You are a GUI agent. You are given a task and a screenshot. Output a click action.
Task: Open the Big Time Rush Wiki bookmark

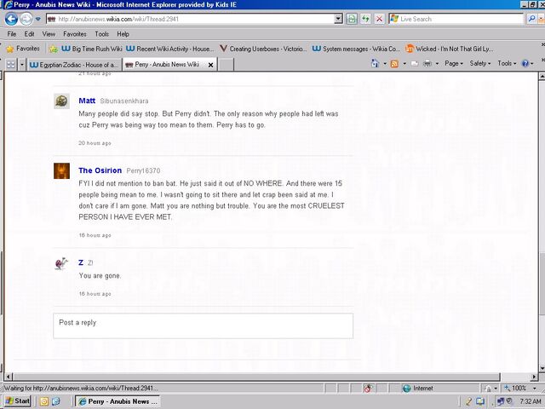coord(92,49)
